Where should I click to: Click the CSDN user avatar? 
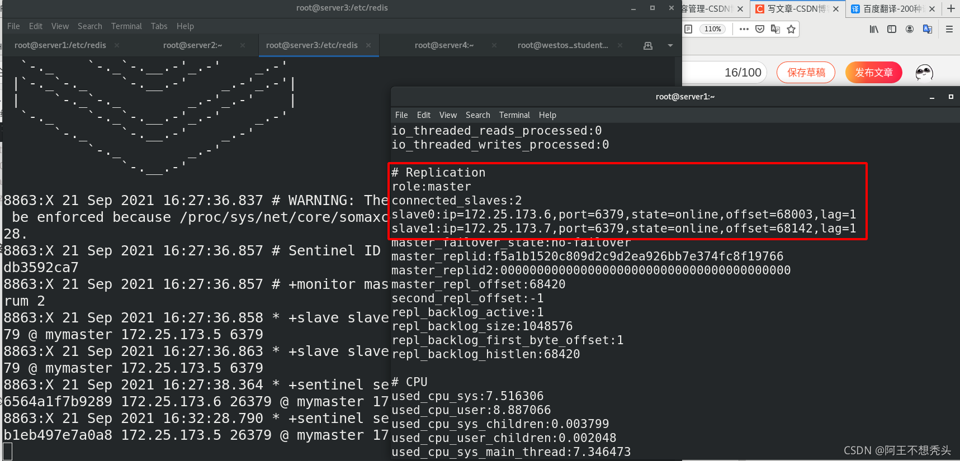(x=924, y=72)
